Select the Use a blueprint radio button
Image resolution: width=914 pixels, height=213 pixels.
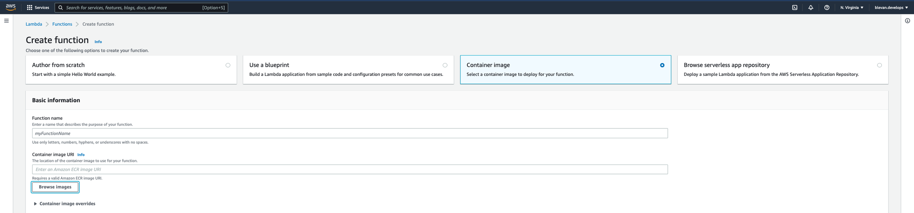point(445,65)
